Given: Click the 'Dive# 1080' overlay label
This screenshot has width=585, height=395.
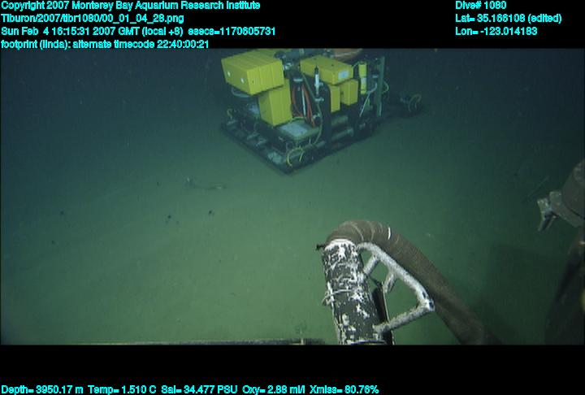Looking at the screenshot, I should [480, 6].
